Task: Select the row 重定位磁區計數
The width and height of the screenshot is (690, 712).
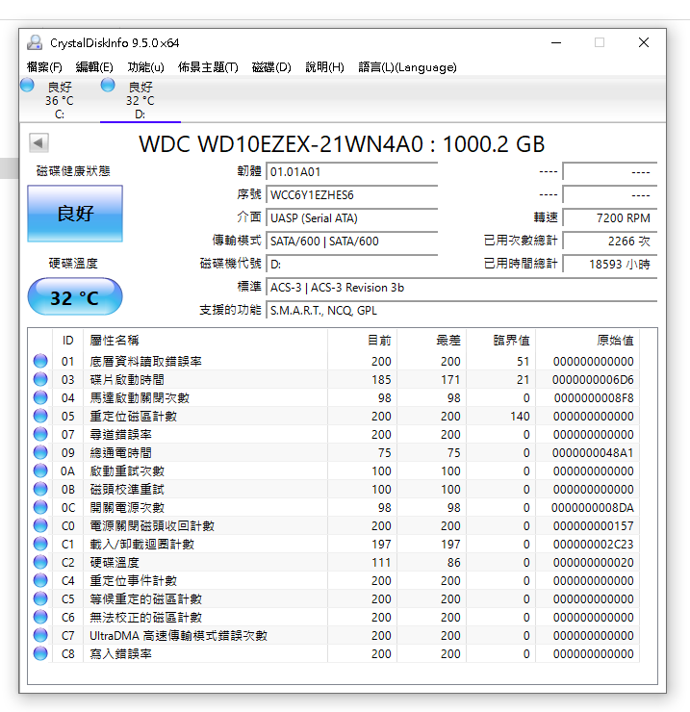Action: 334,416
